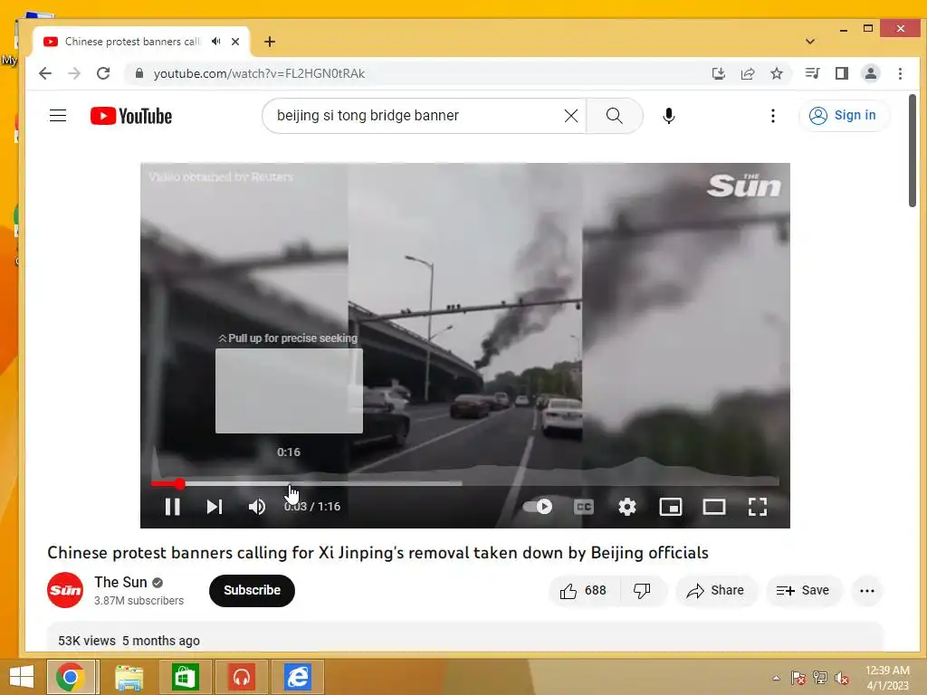This screenshot has height=695, width=927.
Task: Open Windows Store from taskbar
Action: pos(185,677)
